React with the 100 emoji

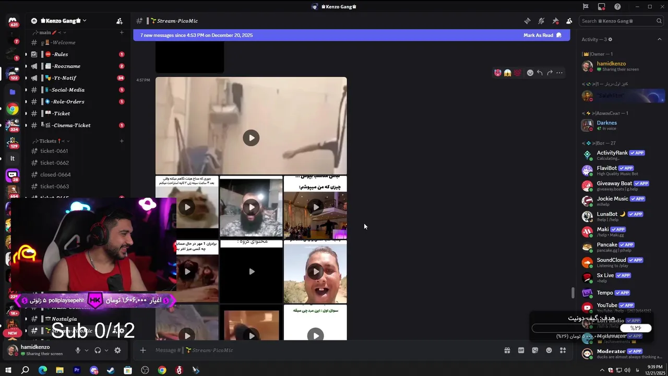coord(517,73)
